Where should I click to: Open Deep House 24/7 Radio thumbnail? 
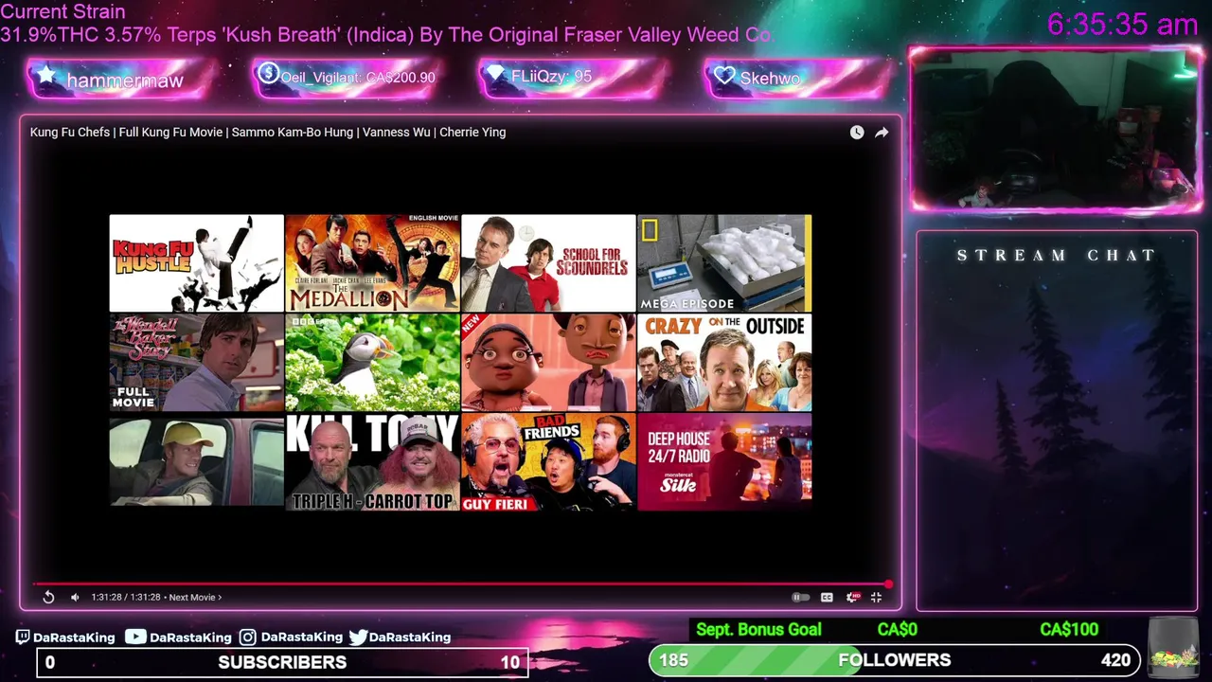point(724,462)
